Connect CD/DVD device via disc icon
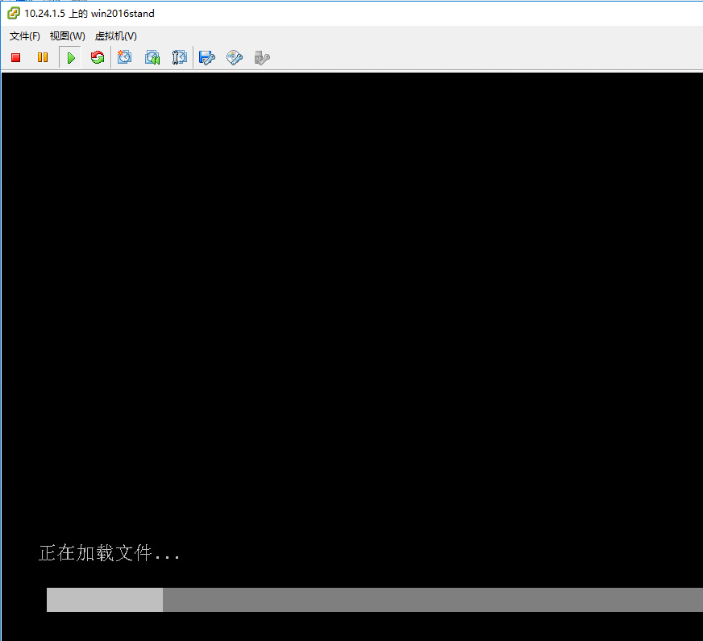 (235, 57)
